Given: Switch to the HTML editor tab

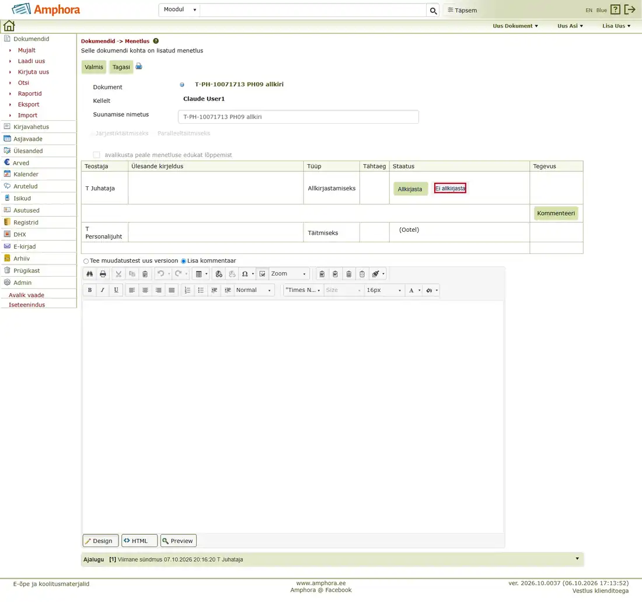Looking at the screenshot, I should tap(139, 541).
